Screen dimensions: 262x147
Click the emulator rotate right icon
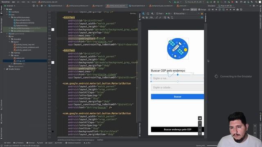click(x=224, y=10)
